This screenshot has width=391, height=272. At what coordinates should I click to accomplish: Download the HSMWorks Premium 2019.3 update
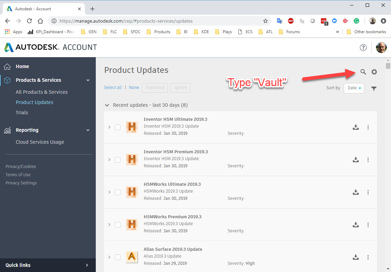click(x=356, y=224)
